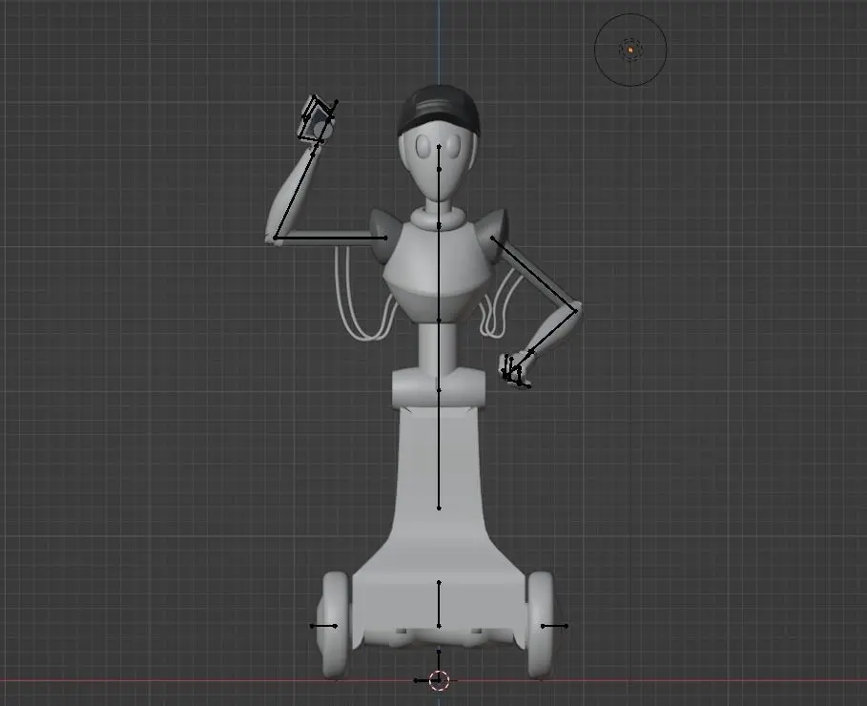Click the 3D cursor at the scene origin

pyautogui.click(x=439, y=680)
